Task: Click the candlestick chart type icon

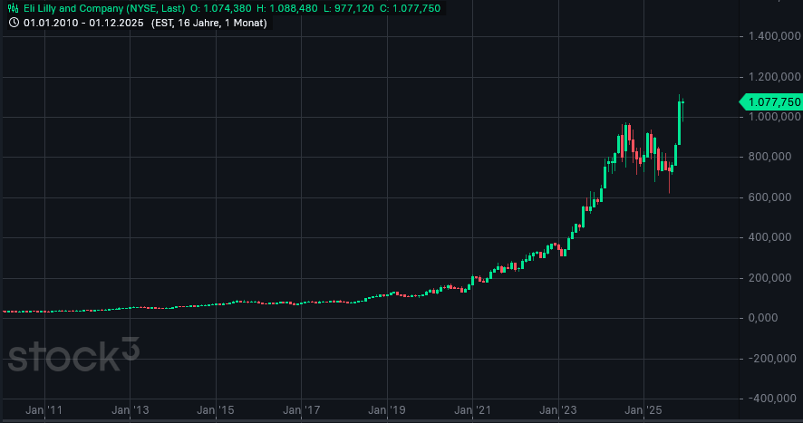Action: [x=14, y=7]
